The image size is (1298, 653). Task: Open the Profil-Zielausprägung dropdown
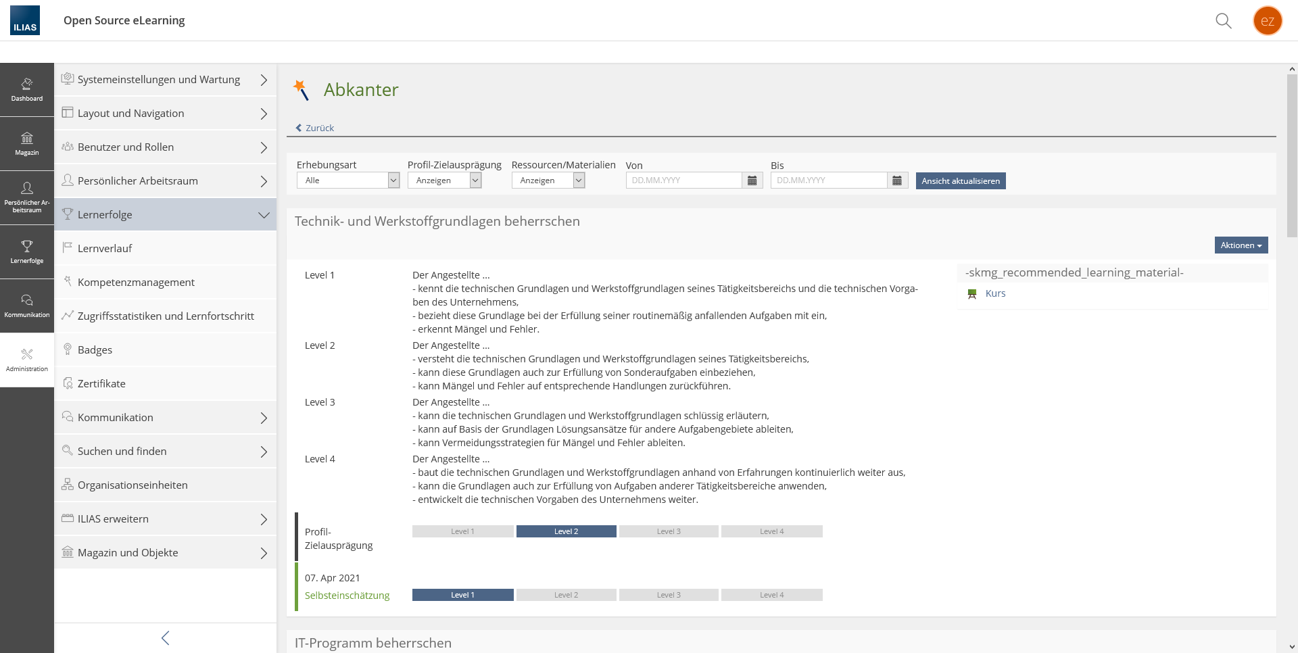(444, 180)
